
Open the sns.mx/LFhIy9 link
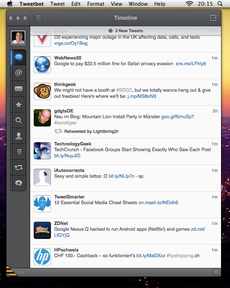coord(191,63)
